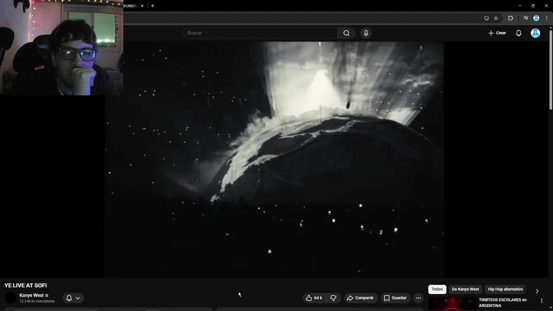Select the '12.3 M de suscriptores' text
Screen dimensions: 553x311
click(37, 301)
